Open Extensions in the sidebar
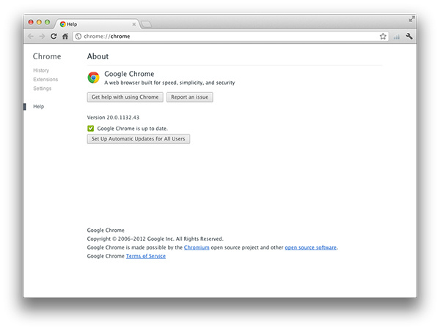The image size is (440, 330). point(45,80)
